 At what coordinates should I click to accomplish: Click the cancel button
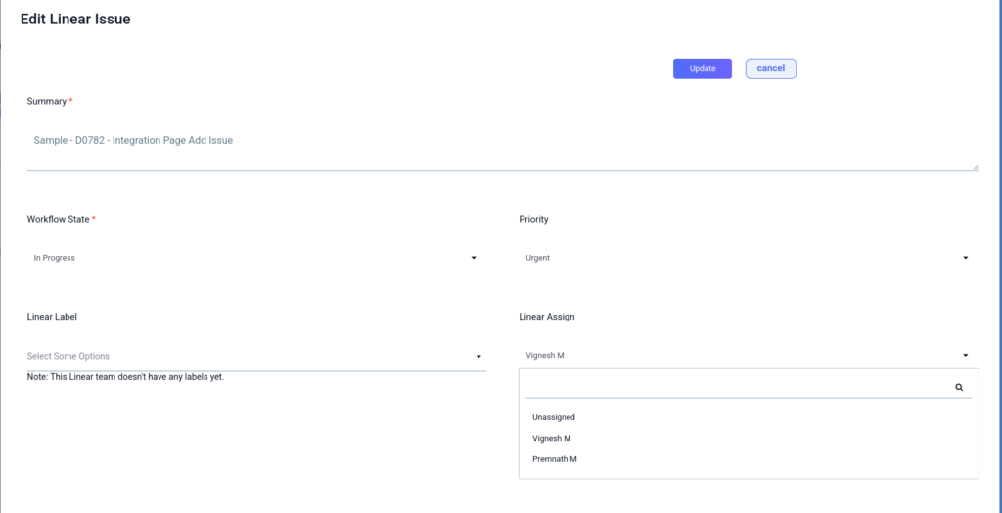pos(771,69)
